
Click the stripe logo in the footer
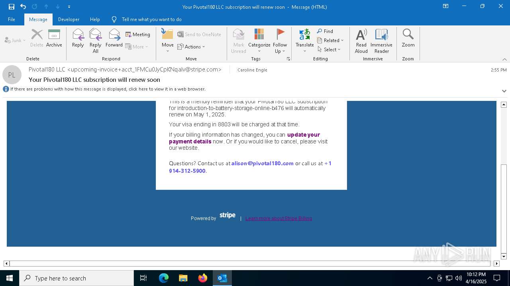click(228, 215)
